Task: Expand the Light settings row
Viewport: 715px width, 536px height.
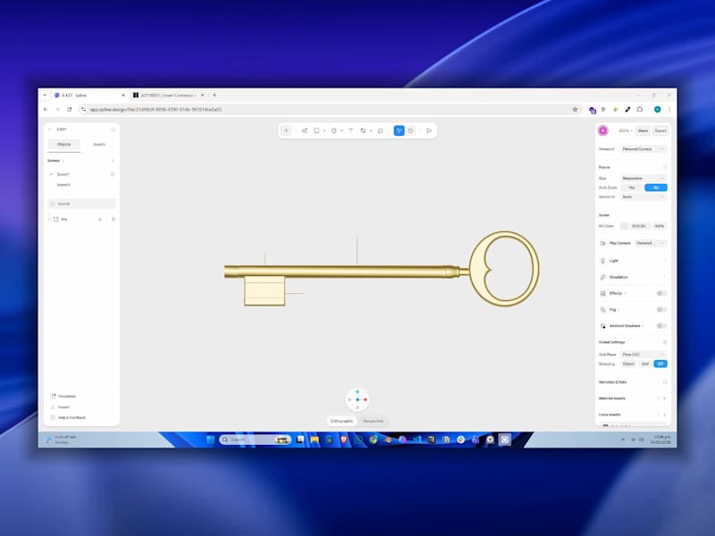Action: click(633, 261)
